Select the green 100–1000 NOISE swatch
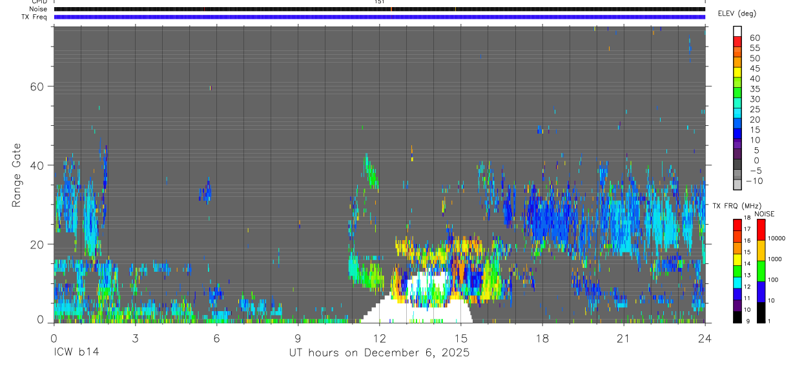 pyautogui.click(x=761, y=271)
